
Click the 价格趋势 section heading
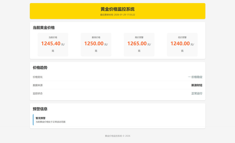[40, 68]
